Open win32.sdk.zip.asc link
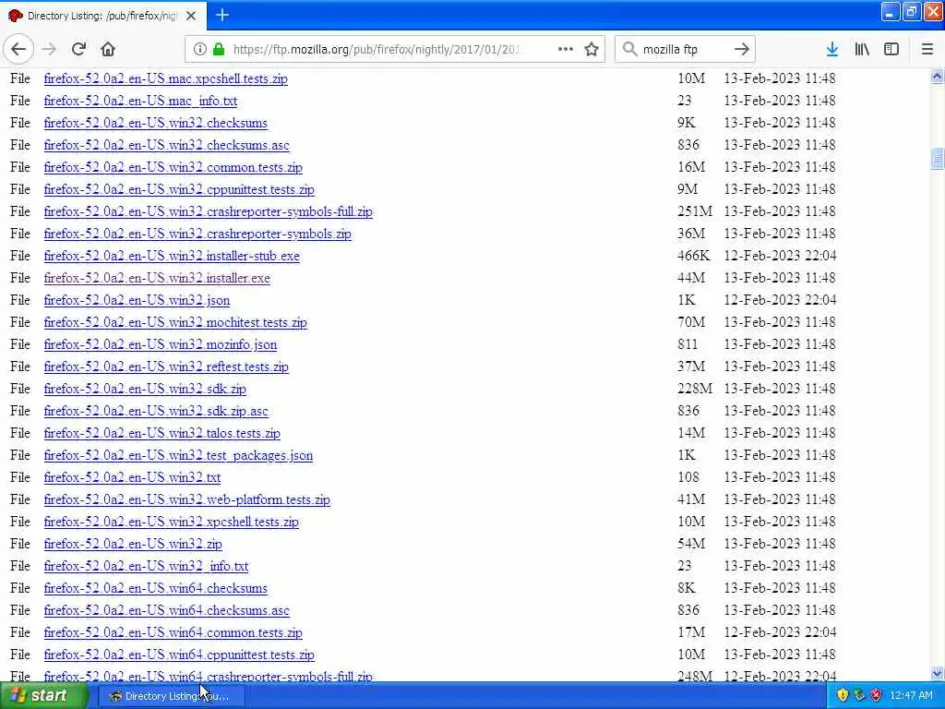Image resolution: width=945 pixels, height=709 pixels. tap(156, 411)
